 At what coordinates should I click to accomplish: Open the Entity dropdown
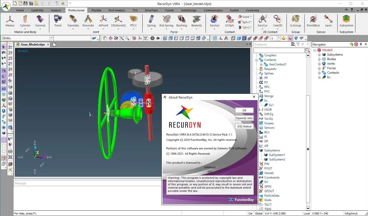coord(51,38)
